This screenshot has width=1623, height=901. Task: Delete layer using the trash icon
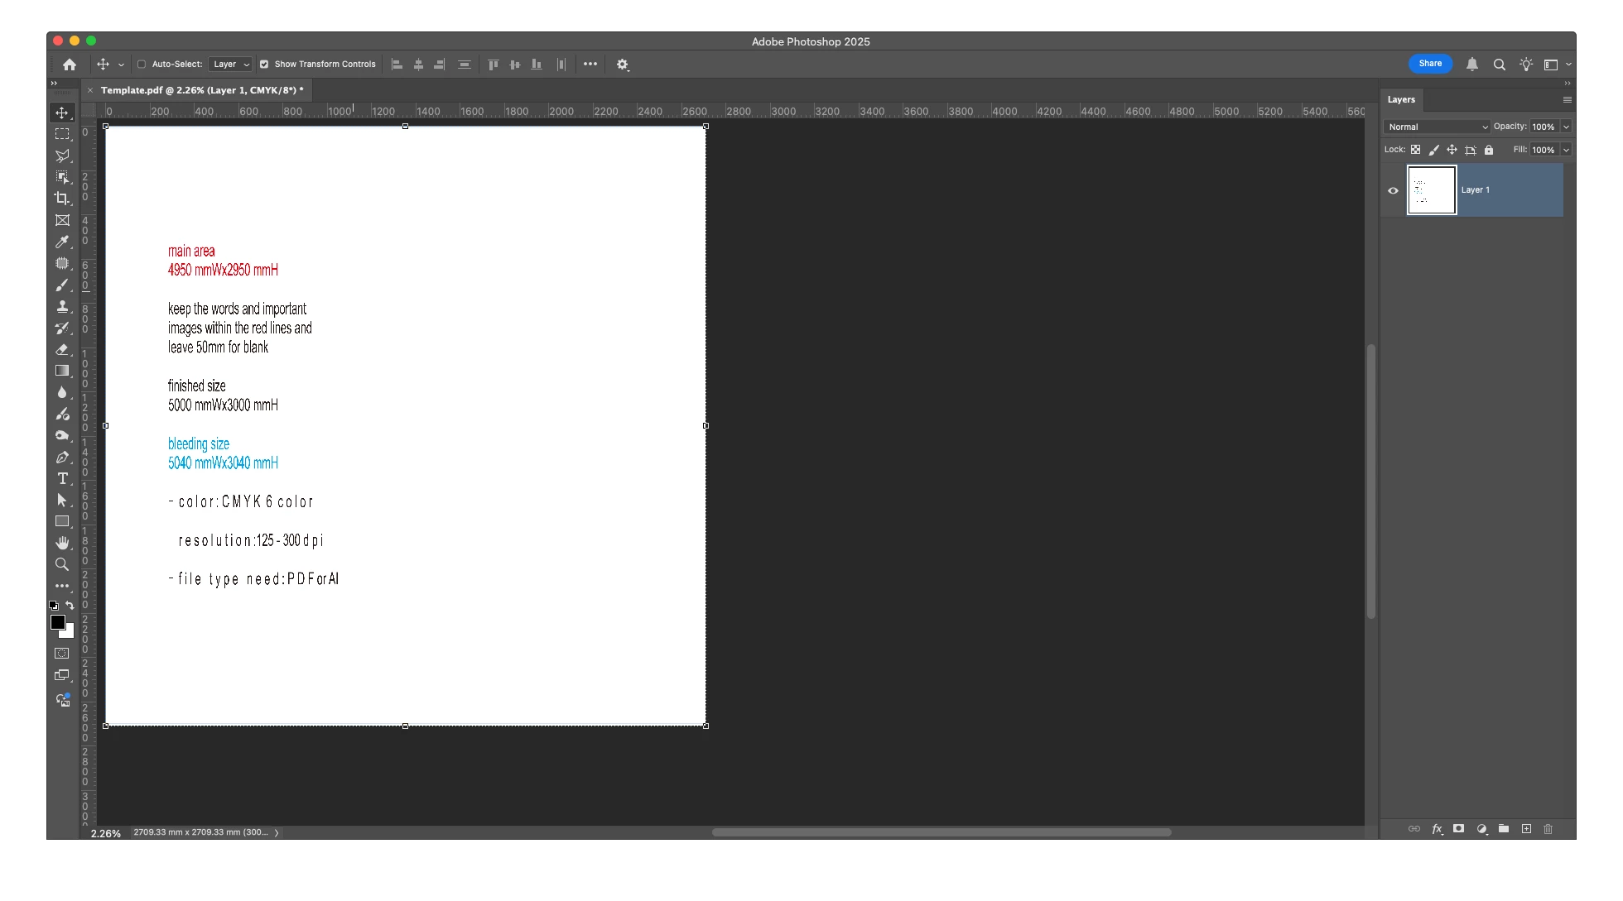click(1548, 829)
